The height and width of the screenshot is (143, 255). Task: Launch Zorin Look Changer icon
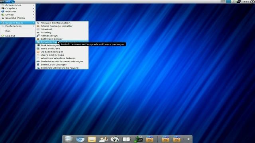coord(38,64)
